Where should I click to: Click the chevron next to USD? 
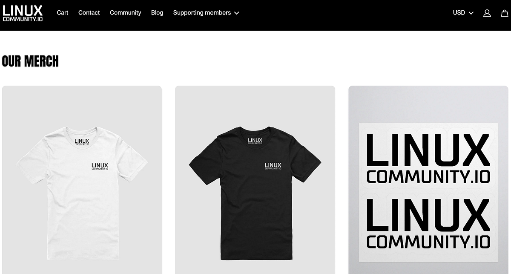point(471,13)
